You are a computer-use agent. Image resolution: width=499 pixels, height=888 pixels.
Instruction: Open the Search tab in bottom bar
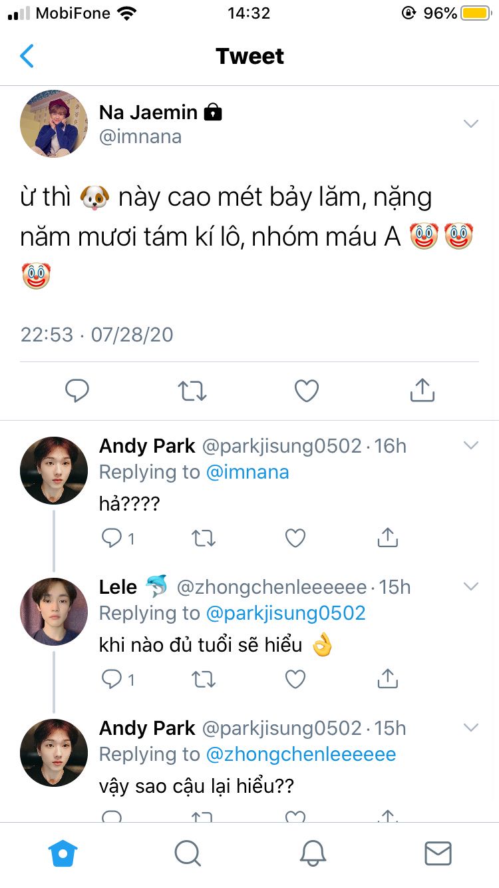pyautogui.click(x=188, y=853)
